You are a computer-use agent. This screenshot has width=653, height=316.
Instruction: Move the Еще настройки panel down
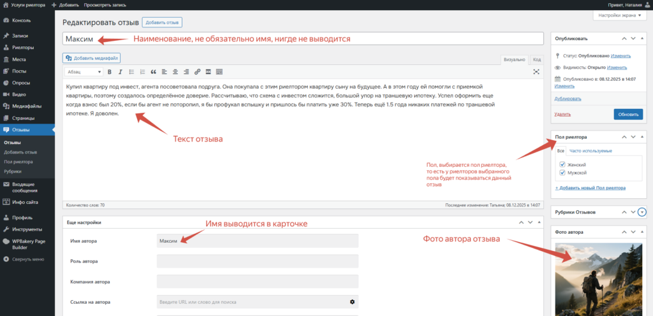[530, 222]
